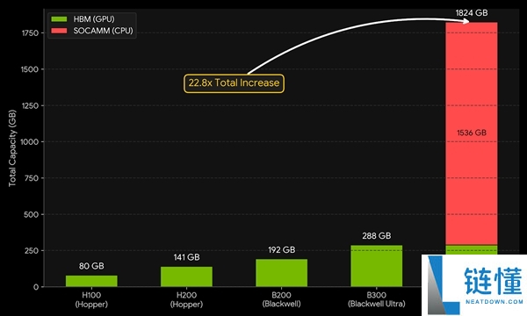Click the "B200 (Blackwell)" axis label
Viewport: 527px width, 316px height.
tap(282, 299)
